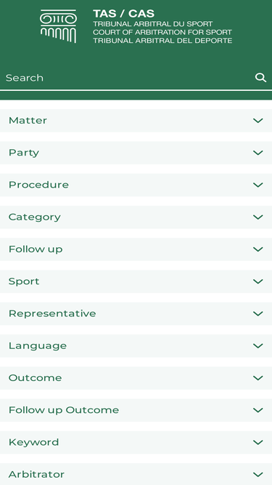The image size is (272, 485).
Task: Click the magnifying glass search icon
Action: 260,78
